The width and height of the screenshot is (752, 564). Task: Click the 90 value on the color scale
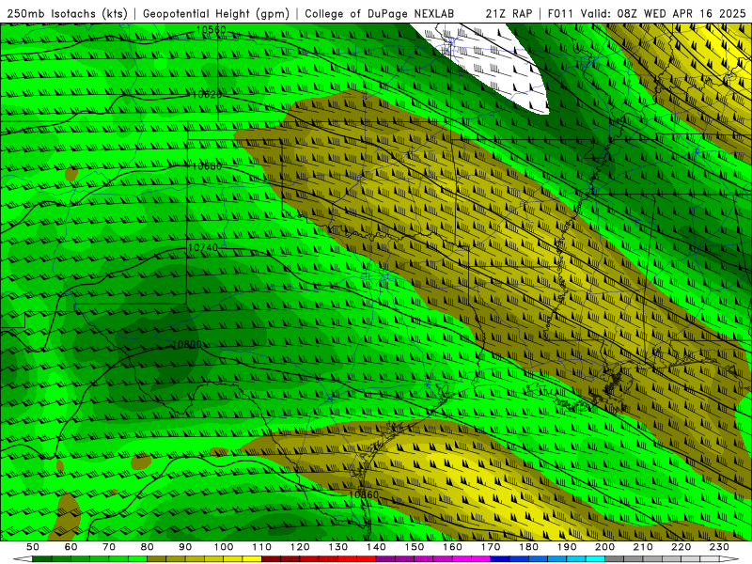[x=185, y=547]
